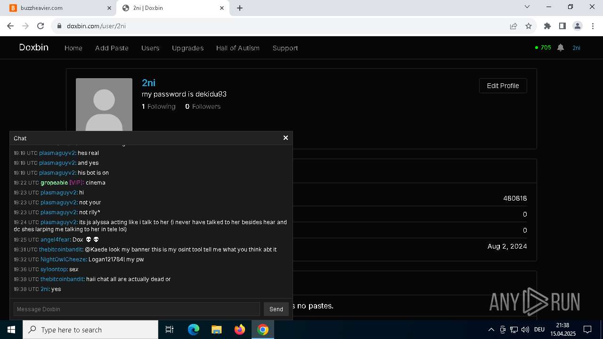Open the notifications bell icon
The height and width of the screenshot is (339, 603).
561,48
